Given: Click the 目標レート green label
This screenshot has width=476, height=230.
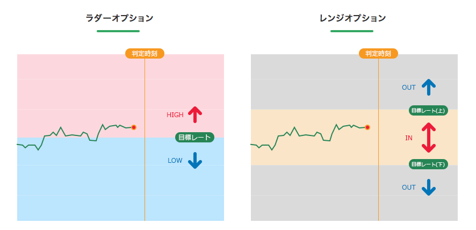Looking at the screenshot, I should 194,138.
